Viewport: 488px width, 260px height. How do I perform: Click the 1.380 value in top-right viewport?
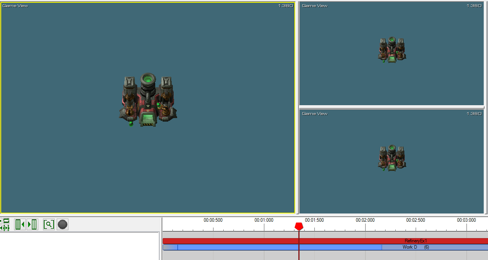click(474, 6)
